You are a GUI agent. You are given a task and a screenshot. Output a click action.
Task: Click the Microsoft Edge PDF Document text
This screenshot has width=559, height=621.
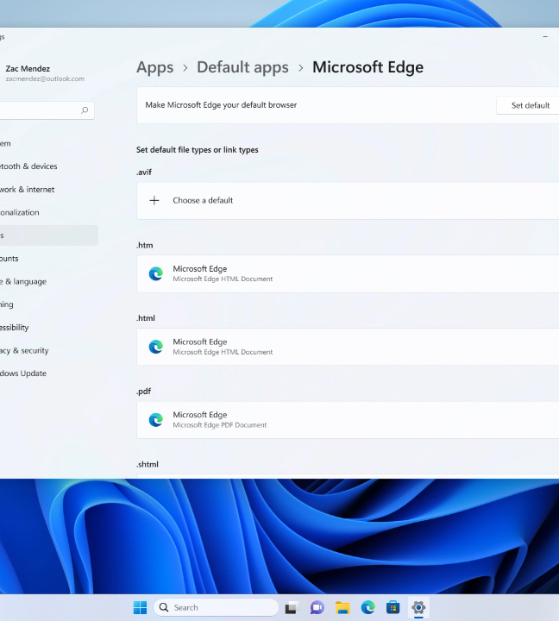click(x=219, y=425)
